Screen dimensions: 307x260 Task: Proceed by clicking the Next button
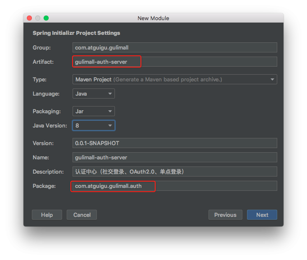[x=262, y=215]
